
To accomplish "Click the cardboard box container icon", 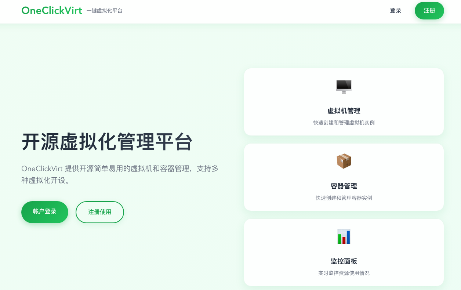I will tap(344, 161).
